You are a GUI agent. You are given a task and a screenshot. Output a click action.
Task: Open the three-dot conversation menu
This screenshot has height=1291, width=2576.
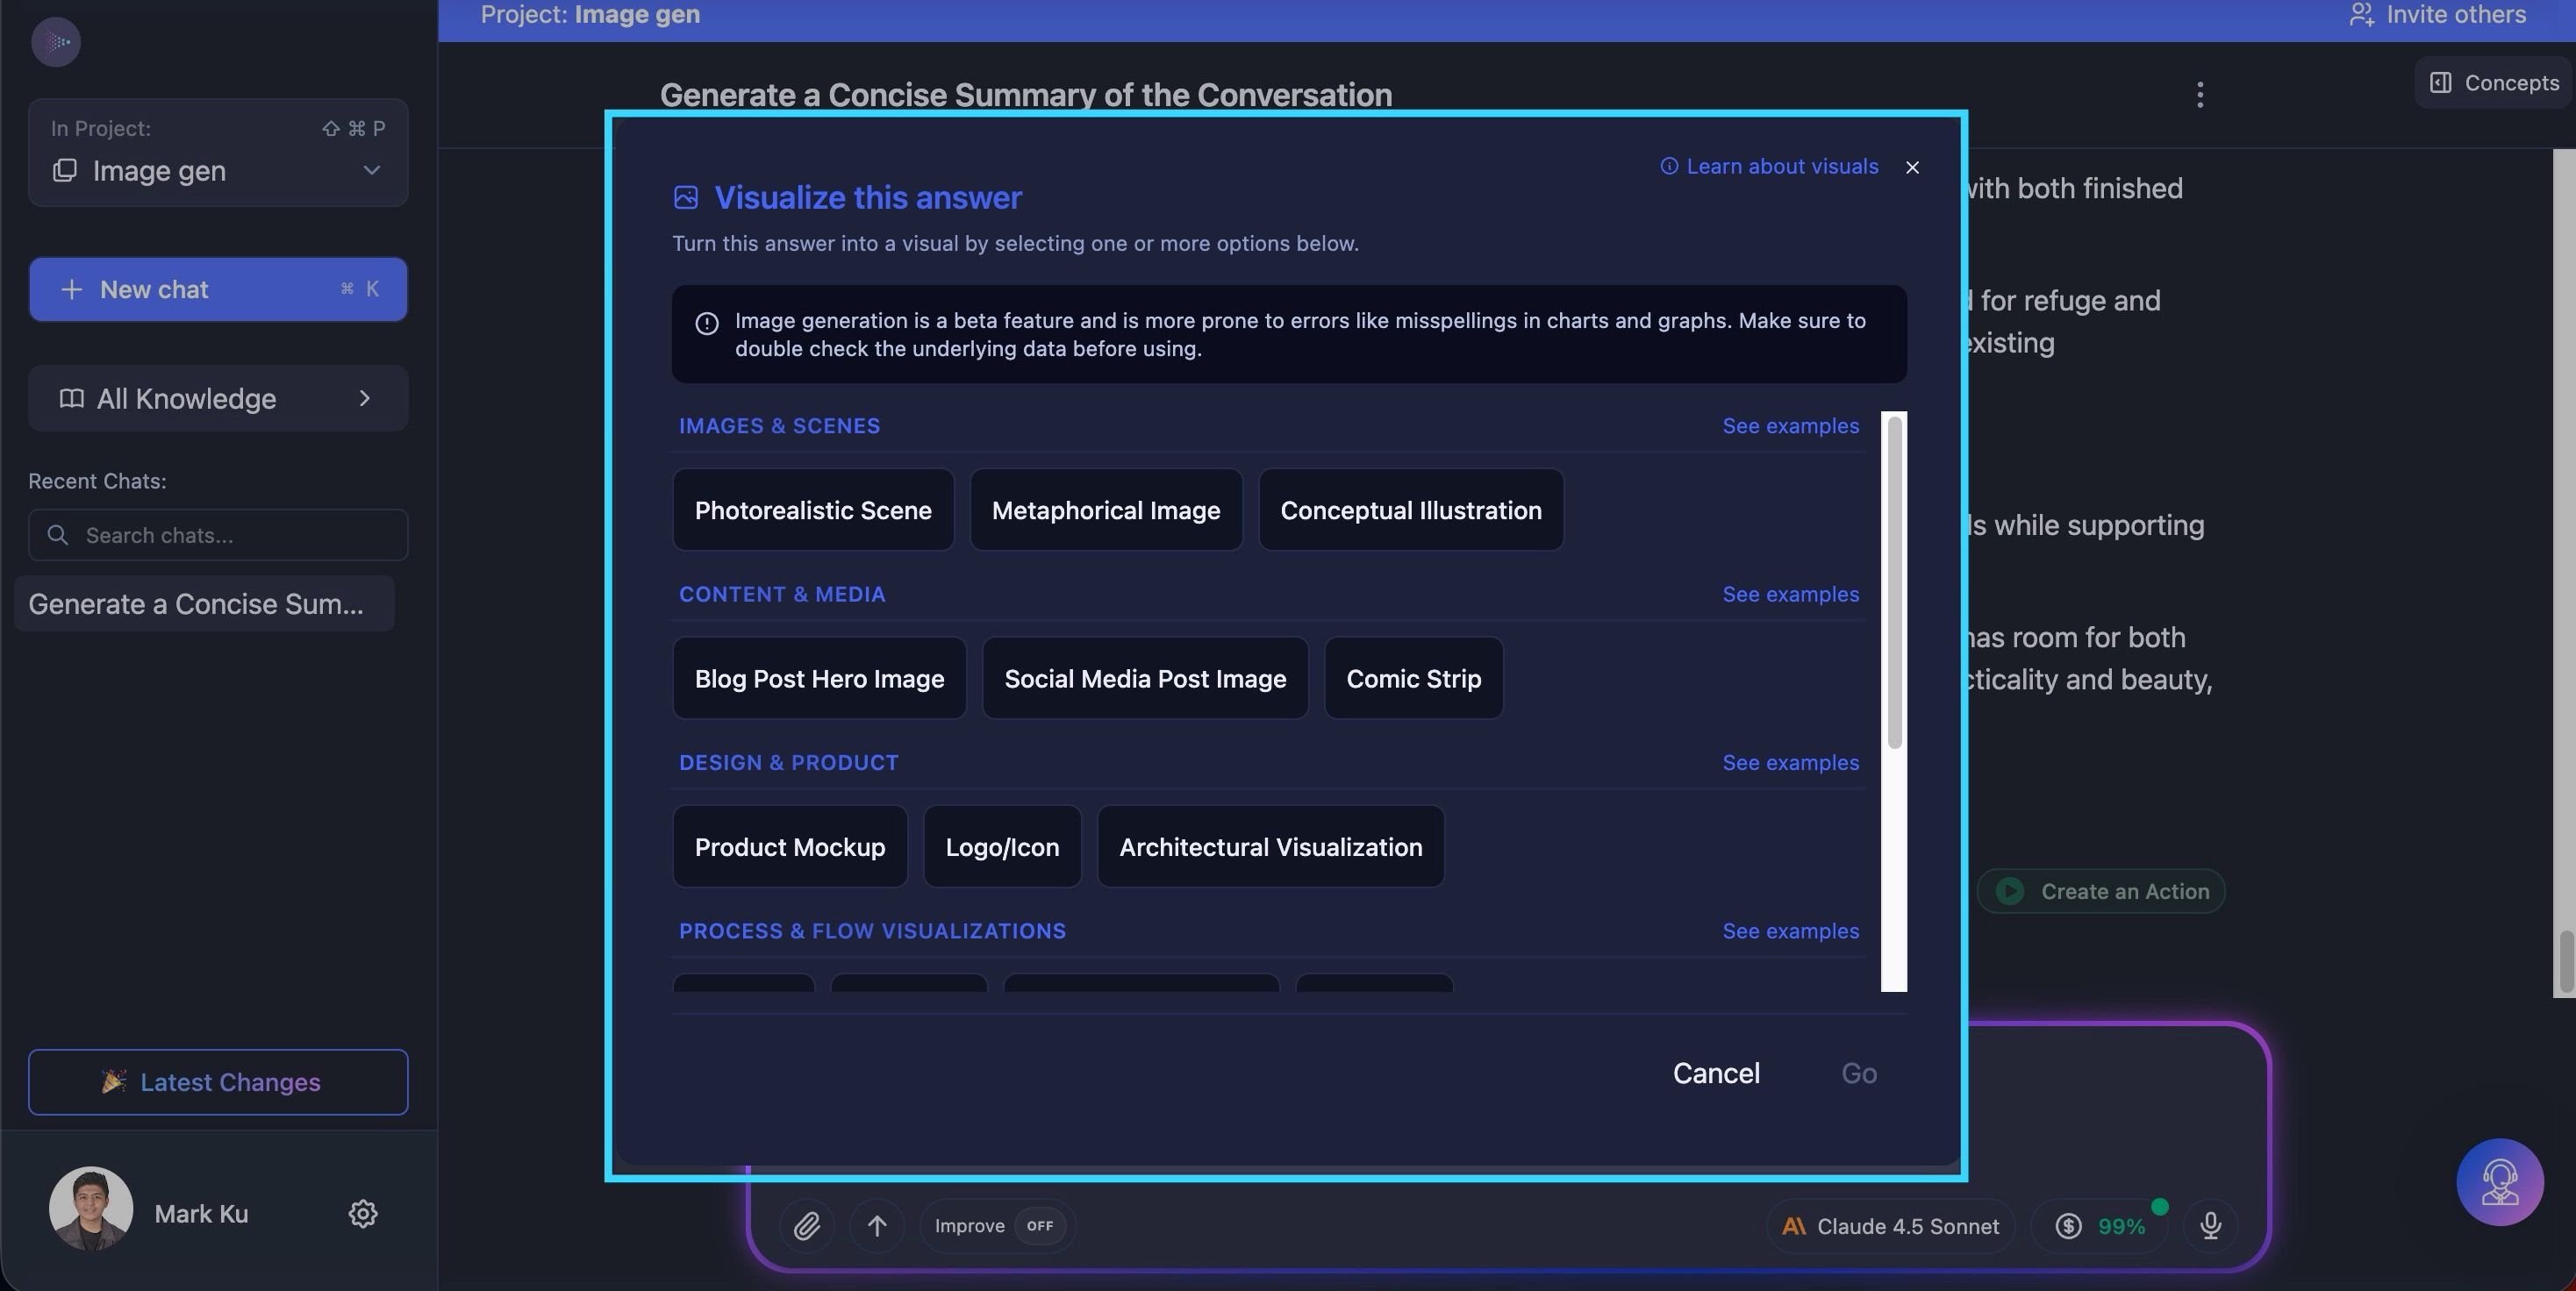[2200, 95]
